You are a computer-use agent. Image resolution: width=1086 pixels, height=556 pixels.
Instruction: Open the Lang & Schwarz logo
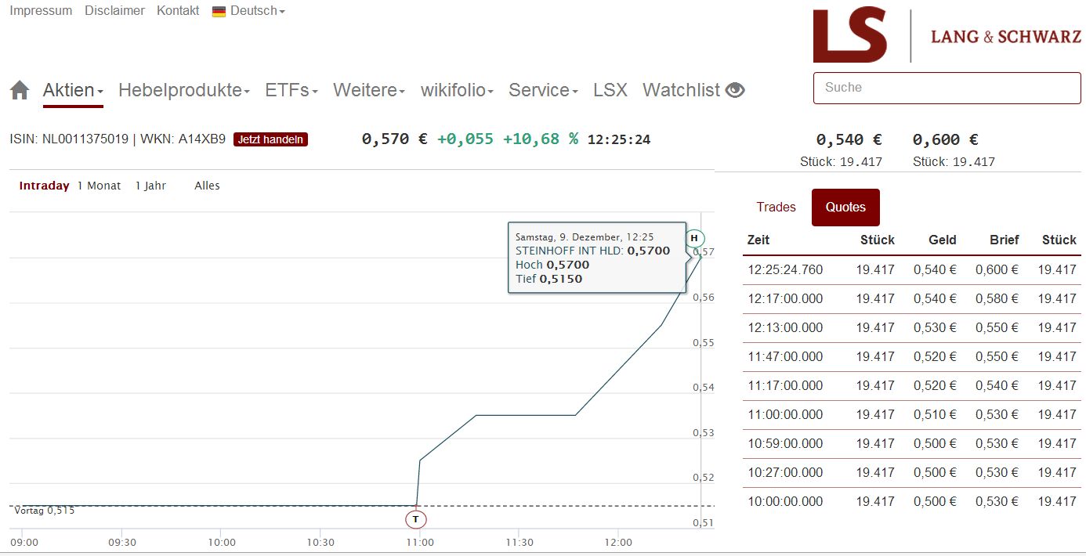click(x=947, y=35)
